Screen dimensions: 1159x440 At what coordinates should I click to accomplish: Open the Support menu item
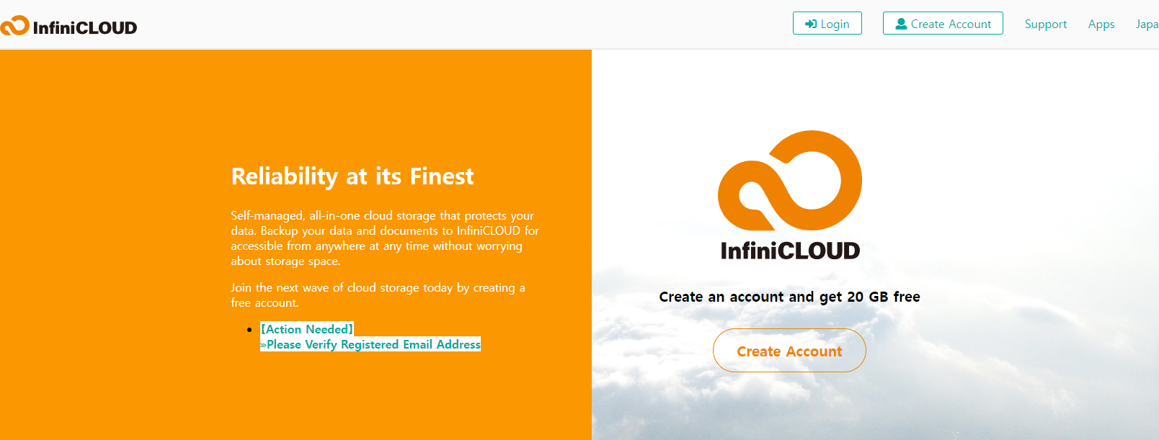click(x=1045, y=24)
